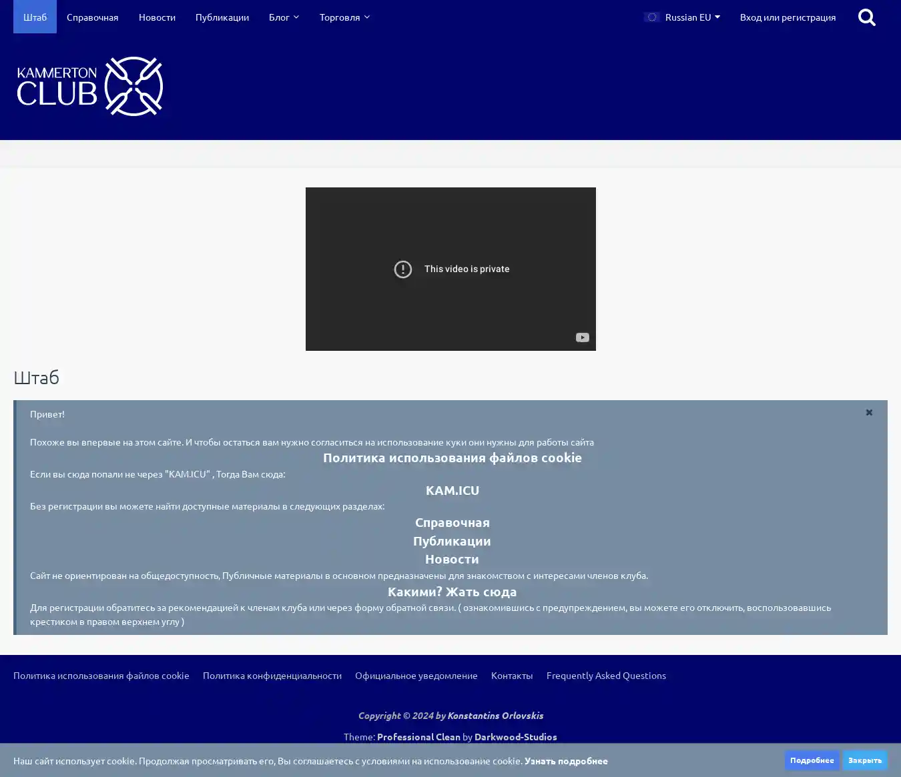Open the Справочная menu item
901x777 pixels.
coord(92,17)
